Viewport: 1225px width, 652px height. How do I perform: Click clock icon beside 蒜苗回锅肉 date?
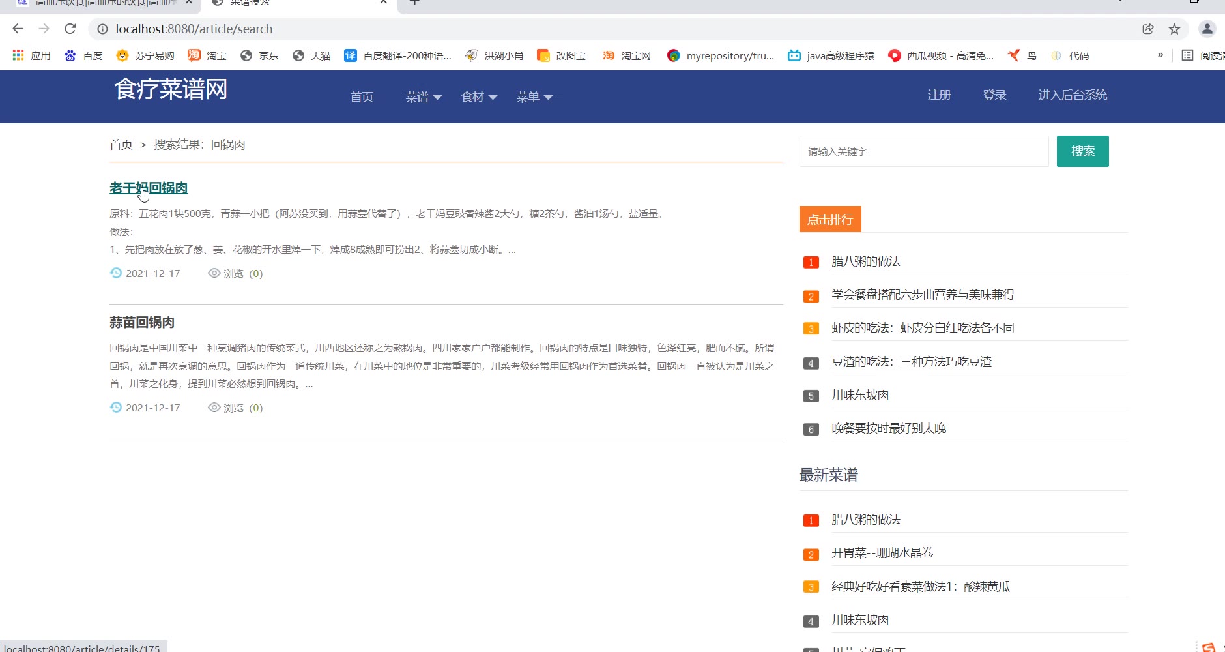coord(116,407)
